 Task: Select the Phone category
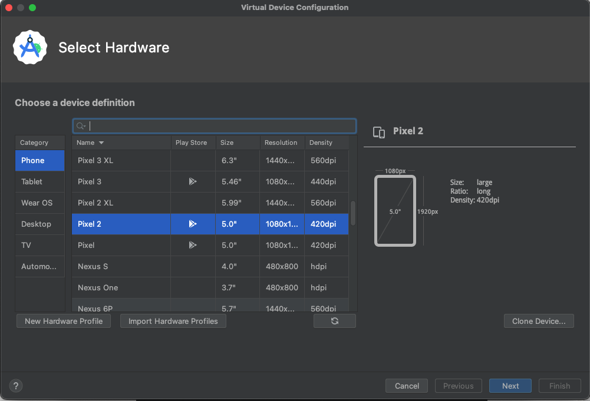pos(40,161)
